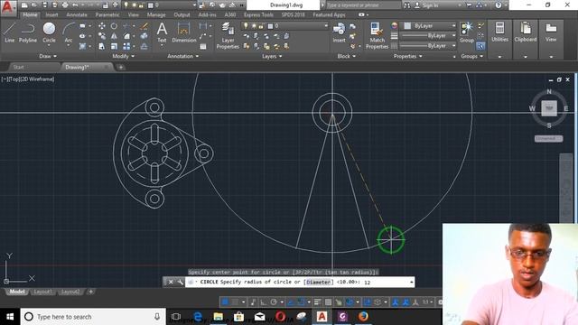Image resolution: width=578 pixels, height=325 pixels.
Task: Open the layer dropdown showing layer 0
Action: (284, 26)
